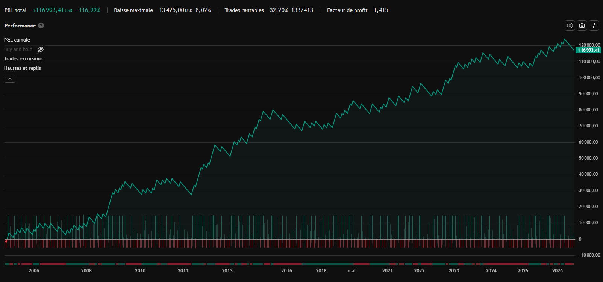Click the 2011 label on the time axis
The image size is (603, 282).
tap(183, 271)
